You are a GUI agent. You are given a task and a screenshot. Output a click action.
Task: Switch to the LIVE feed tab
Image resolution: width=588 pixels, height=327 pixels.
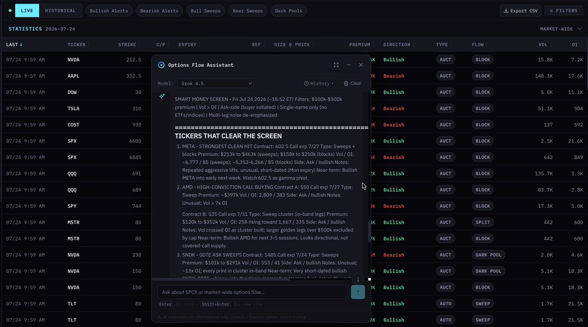(27, 10)
